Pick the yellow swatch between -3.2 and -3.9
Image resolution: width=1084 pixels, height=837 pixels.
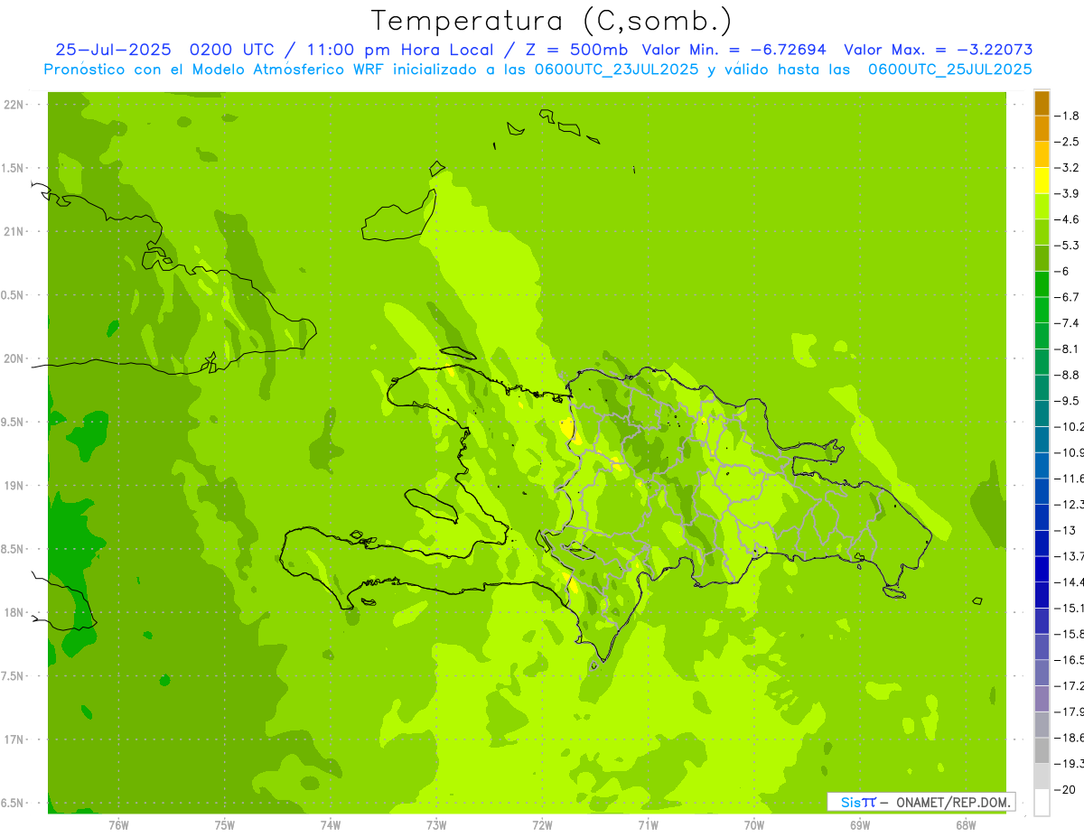click(x=1042, y=181)
